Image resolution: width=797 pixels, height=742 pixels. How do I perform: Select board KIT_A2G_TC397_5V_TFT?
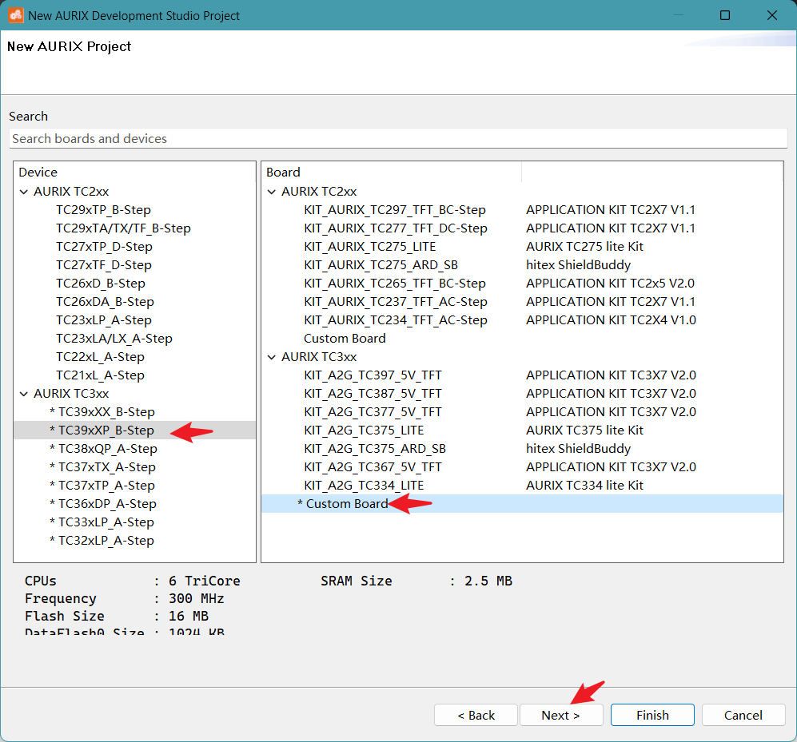click(373, 375)
